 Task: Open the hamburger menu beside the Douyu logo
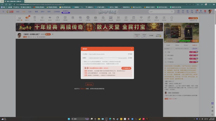coord(3,12)
